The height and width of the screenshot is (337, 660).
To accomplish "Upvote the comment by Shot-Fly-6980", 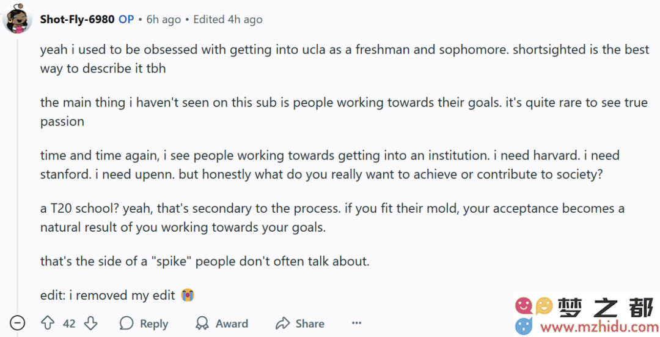I will 48,324.
